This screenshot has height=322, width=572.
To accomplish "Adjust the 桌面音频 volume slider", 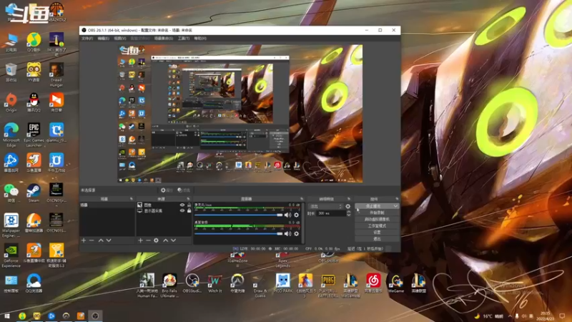I will (239, 234).
